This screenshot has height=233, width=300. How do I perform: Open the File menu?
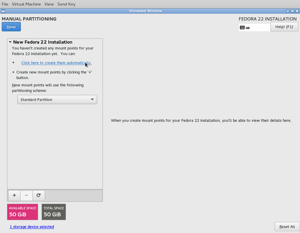5,4
